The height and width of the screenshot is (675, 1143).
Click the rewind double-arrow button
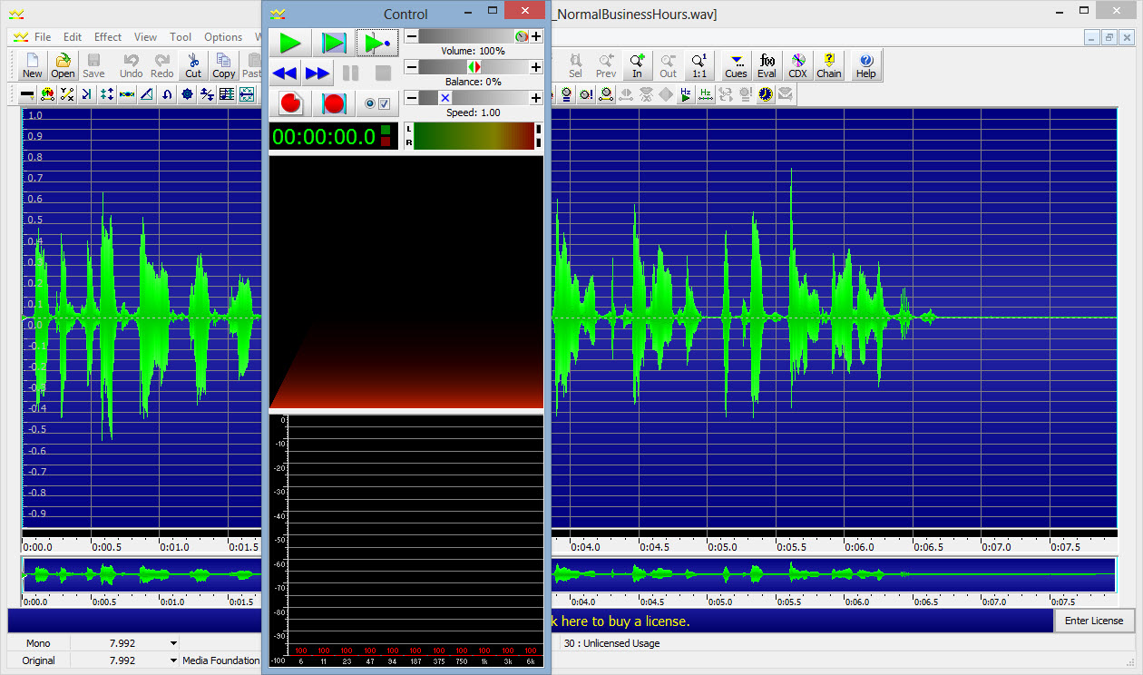tap(285, 73)
